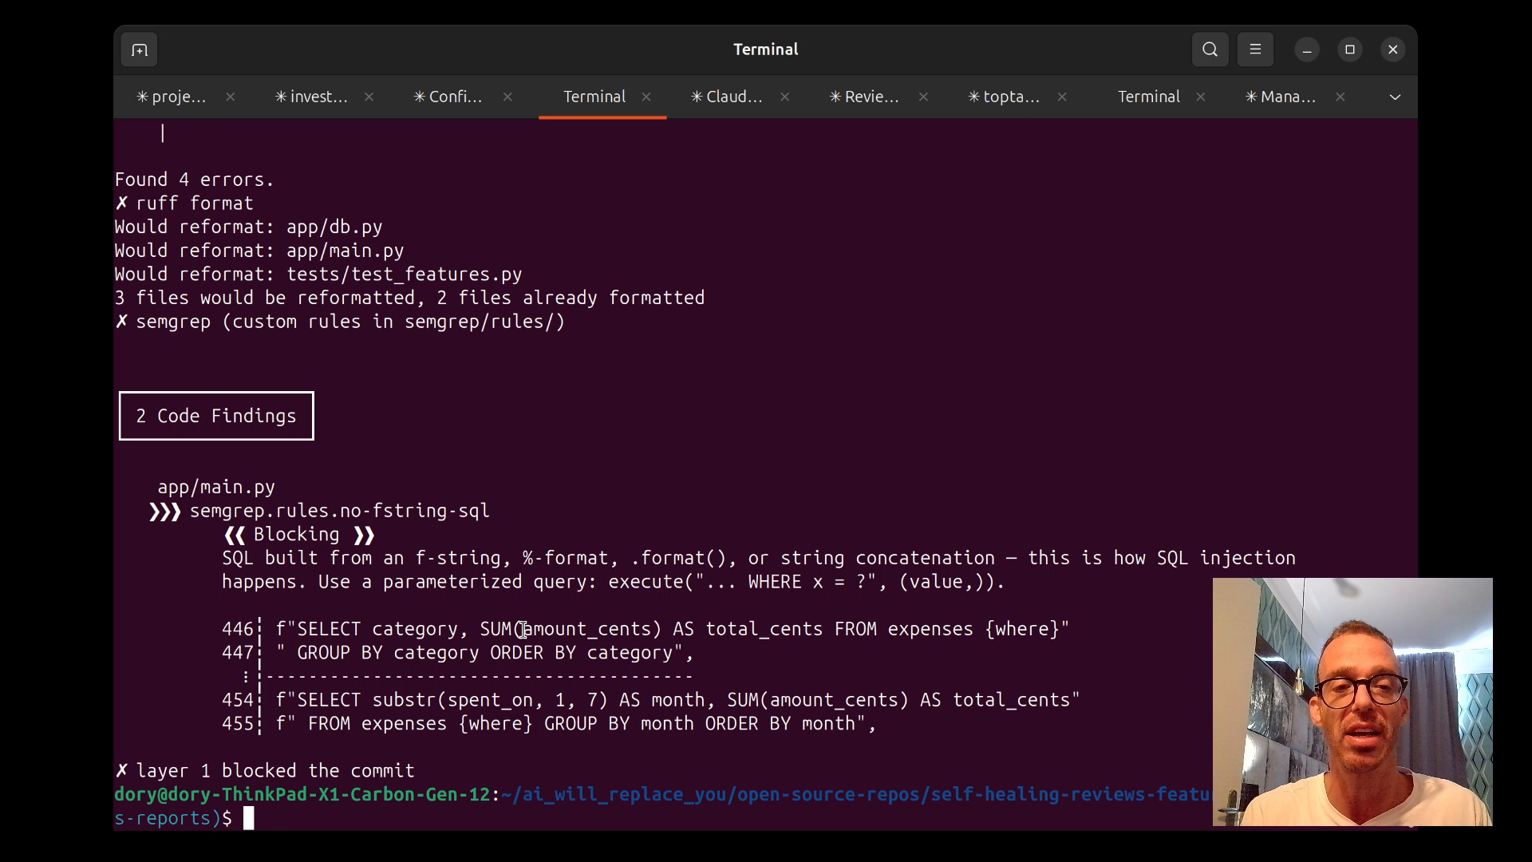Click the '2 Code Findings' box
The width and height of the screenshot is (1532, 862).
pos(216,416)
